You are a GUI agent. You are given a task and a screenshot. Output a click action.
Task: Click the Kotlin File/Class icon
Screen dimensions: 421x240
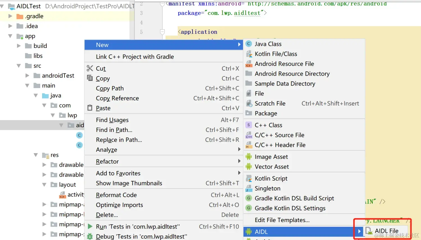(x=249, y=54)
